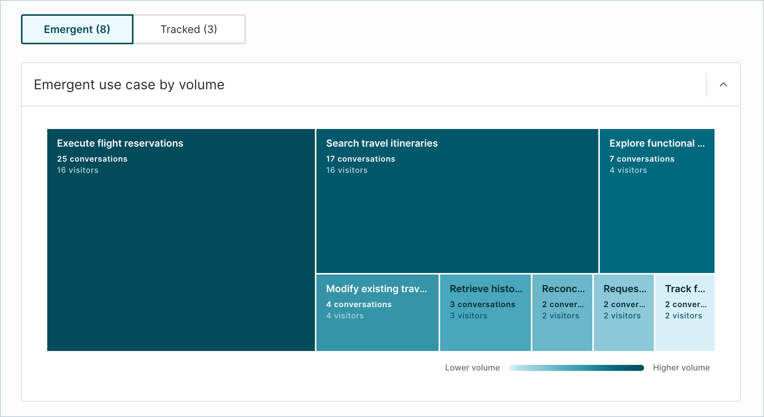Click the 4 conversations text
The width and height of the screenshot is (764, 417).
click(359, 304)
